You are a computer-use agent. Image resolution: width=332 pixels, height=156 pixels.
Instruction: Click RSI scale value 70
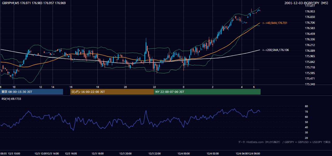(x=306, y=112)
